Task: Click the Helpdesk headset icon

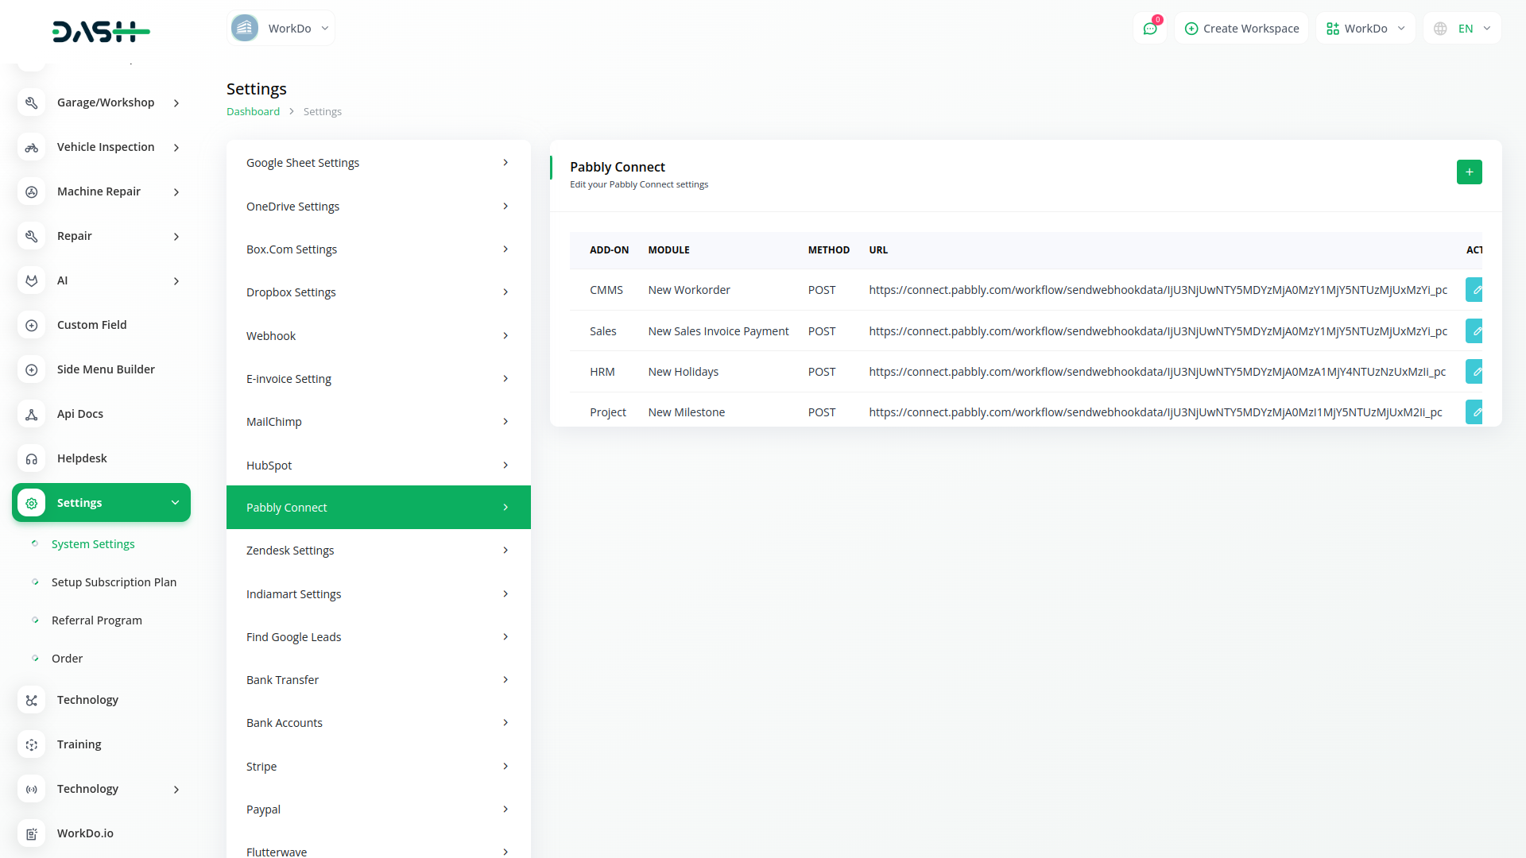Action: click(32, 458)
